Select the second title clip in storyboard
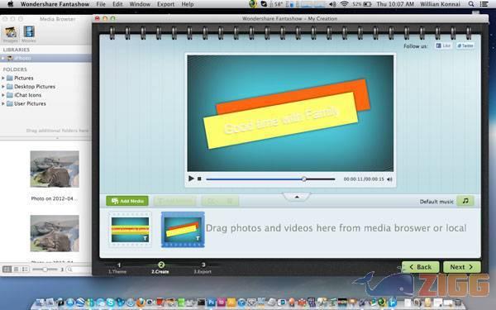 (183, 229)
